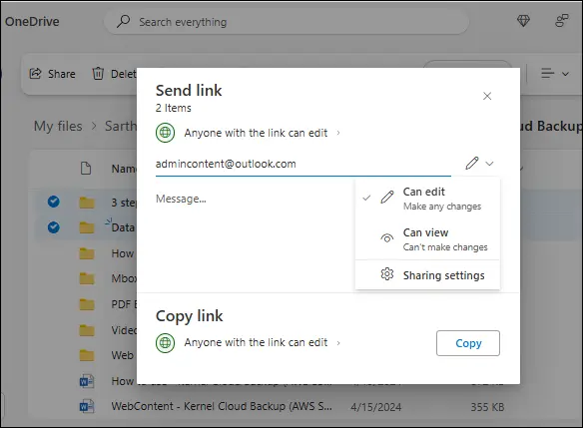Click the globe icon under Copy link
This screenshot has height=428, width=583.
pyautogui.click(x=165, y=342)
